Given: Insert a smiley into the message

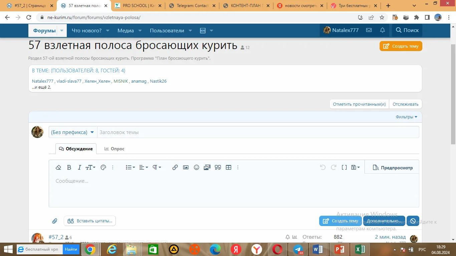Looking at the screenshot, I should (x=196, y=167).
